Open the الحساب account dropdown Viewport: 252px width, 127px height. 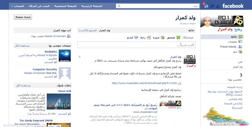18,6
